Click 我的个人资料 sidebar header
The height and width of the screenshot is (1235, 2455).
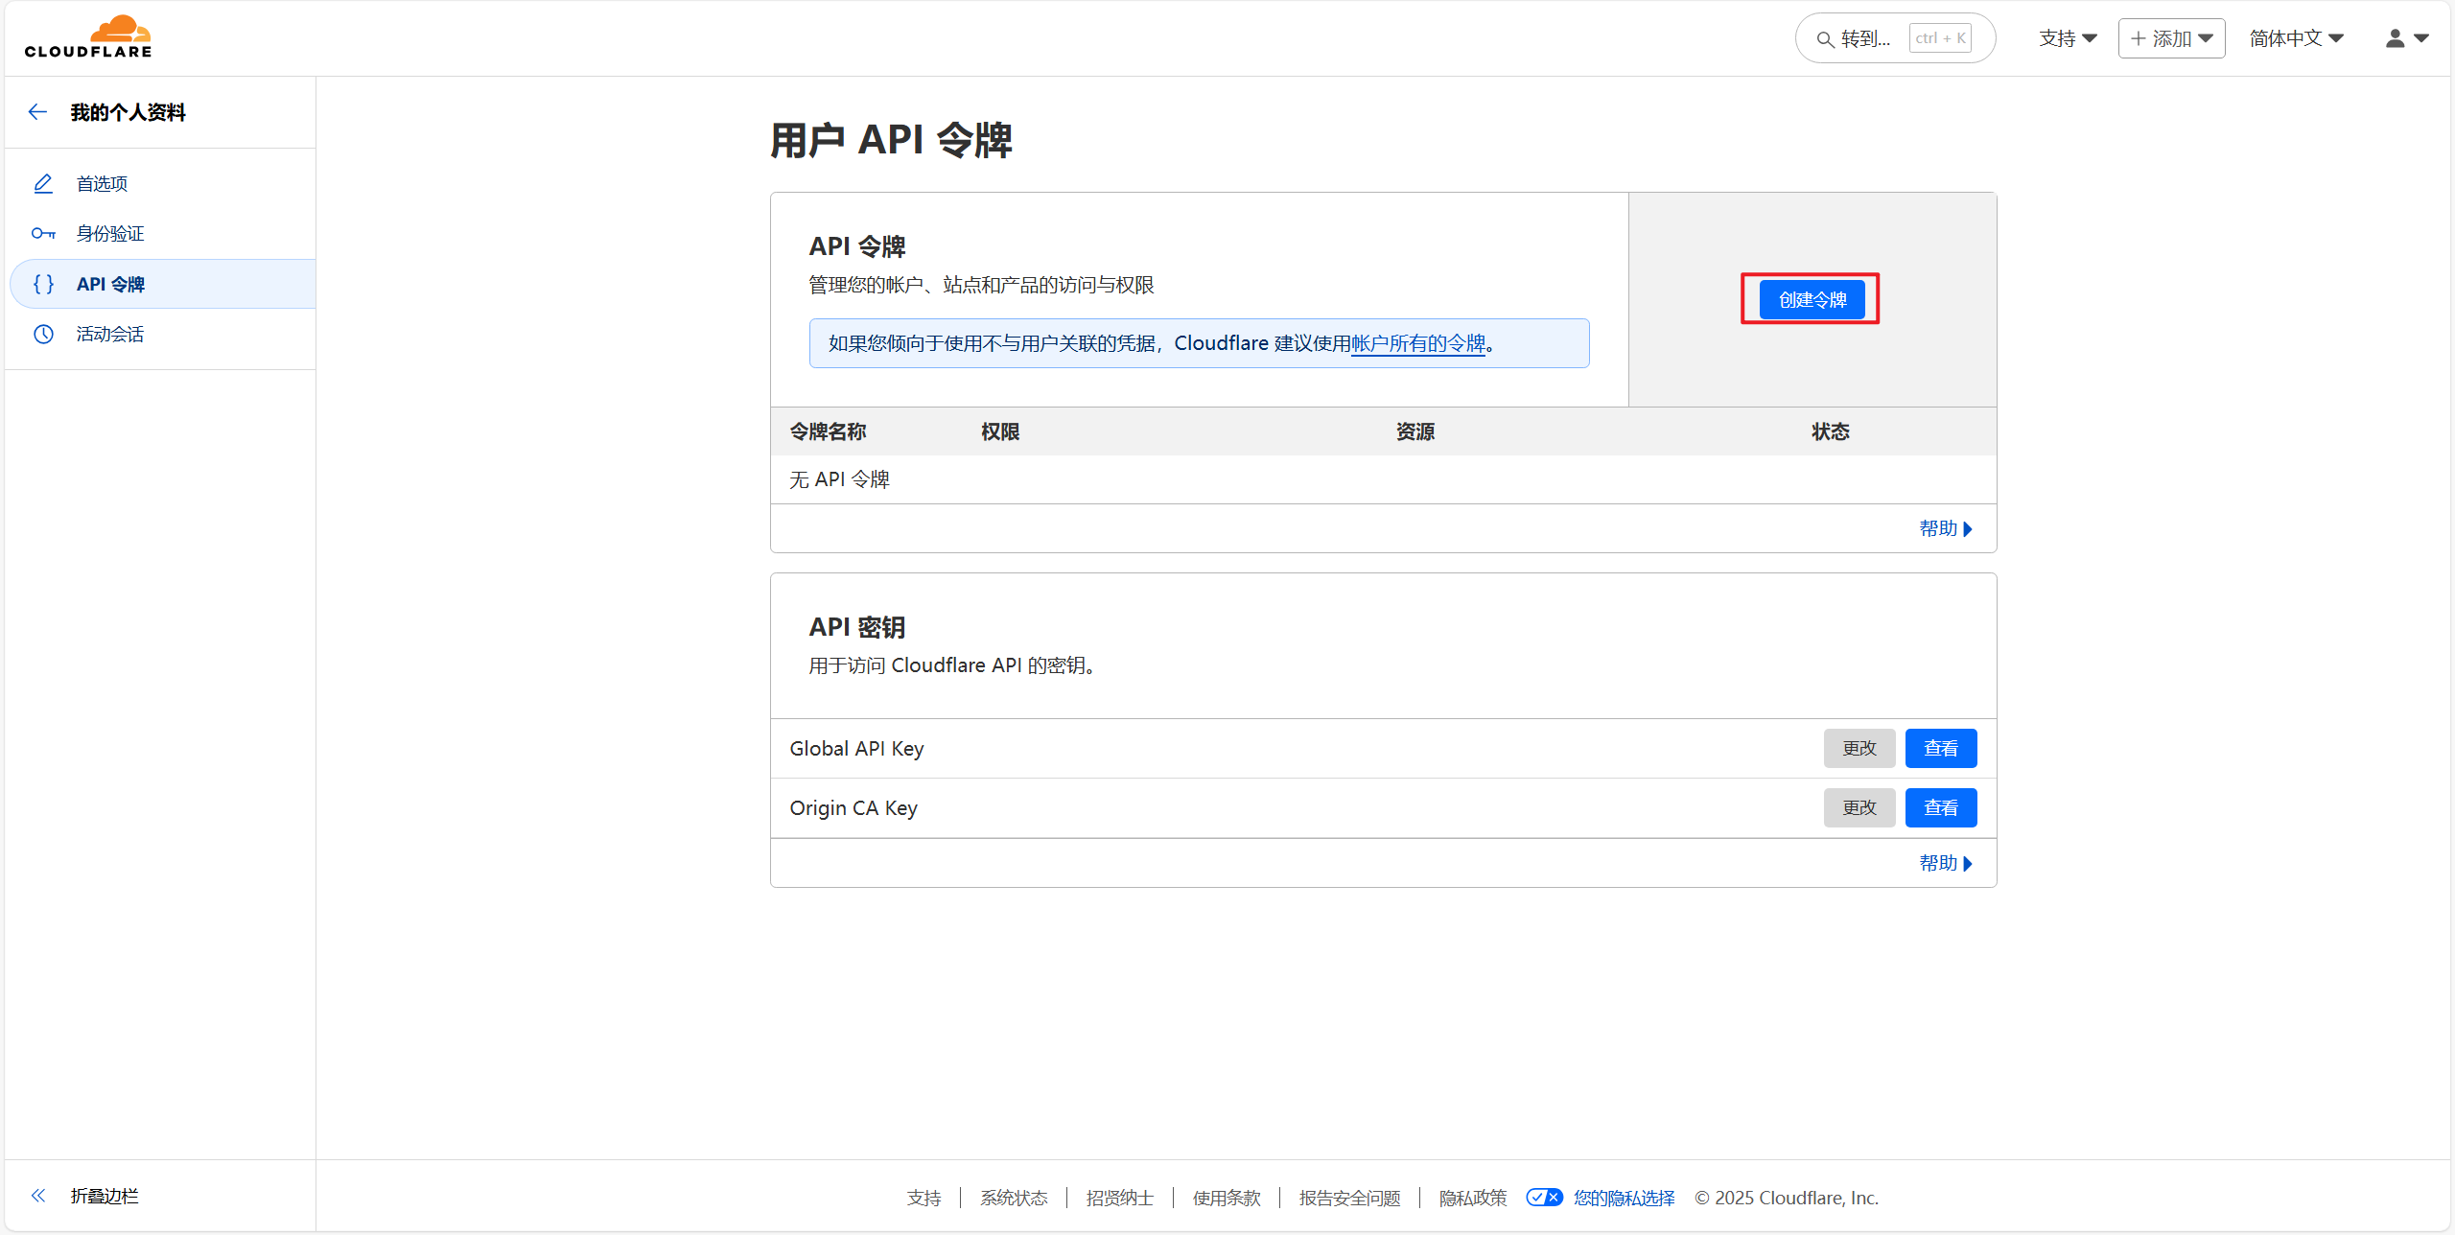point(129,112)
